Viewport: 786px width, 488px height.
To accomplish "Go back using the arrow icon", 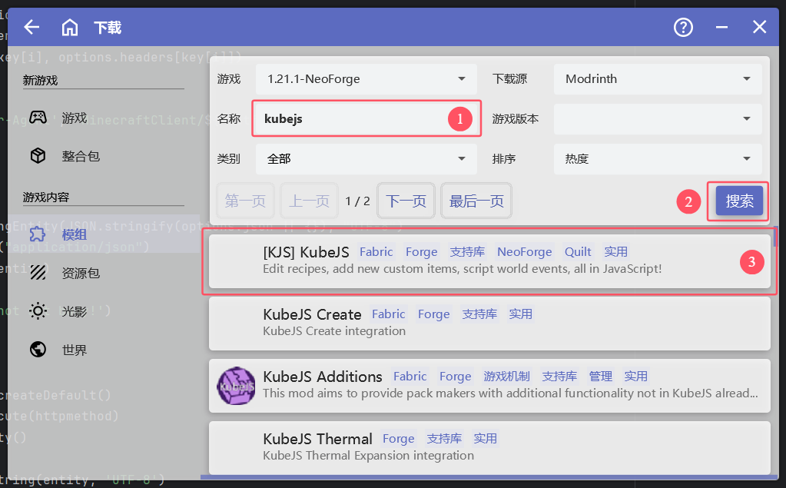I will coord(32,27).
